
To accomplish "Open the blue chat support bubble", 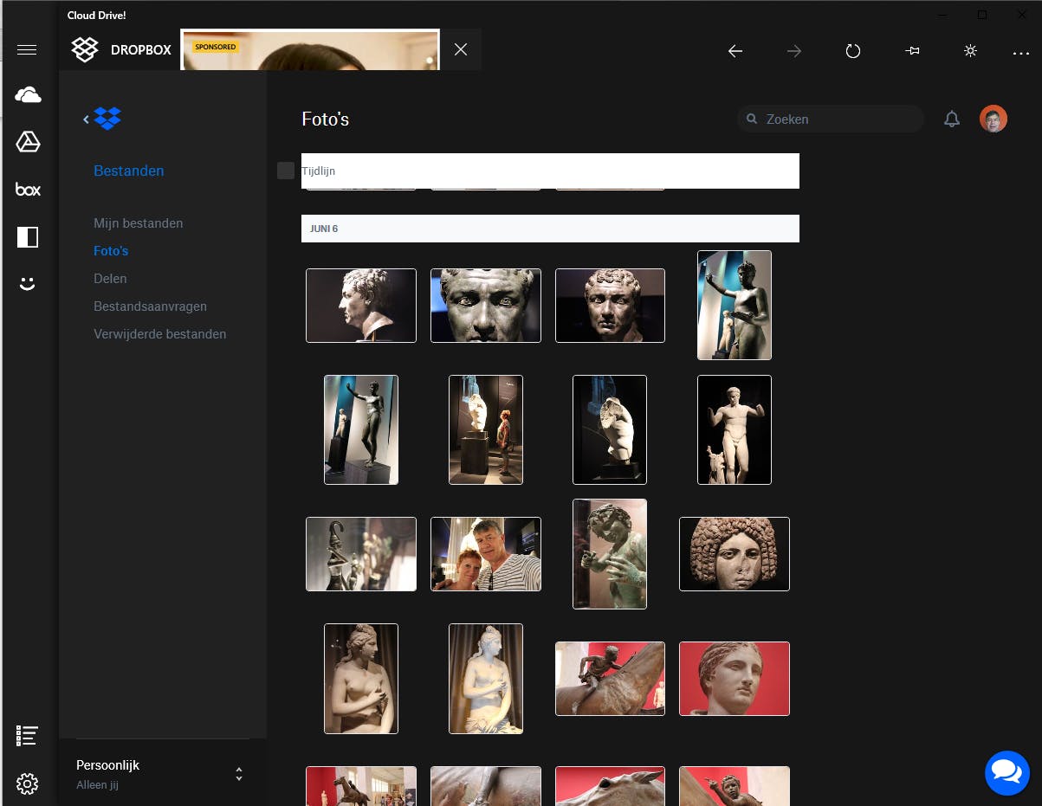I will point(1006,771).
